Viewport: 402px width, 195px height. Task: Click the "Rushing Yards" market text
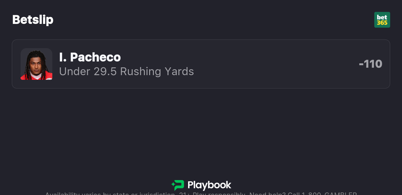157,71
